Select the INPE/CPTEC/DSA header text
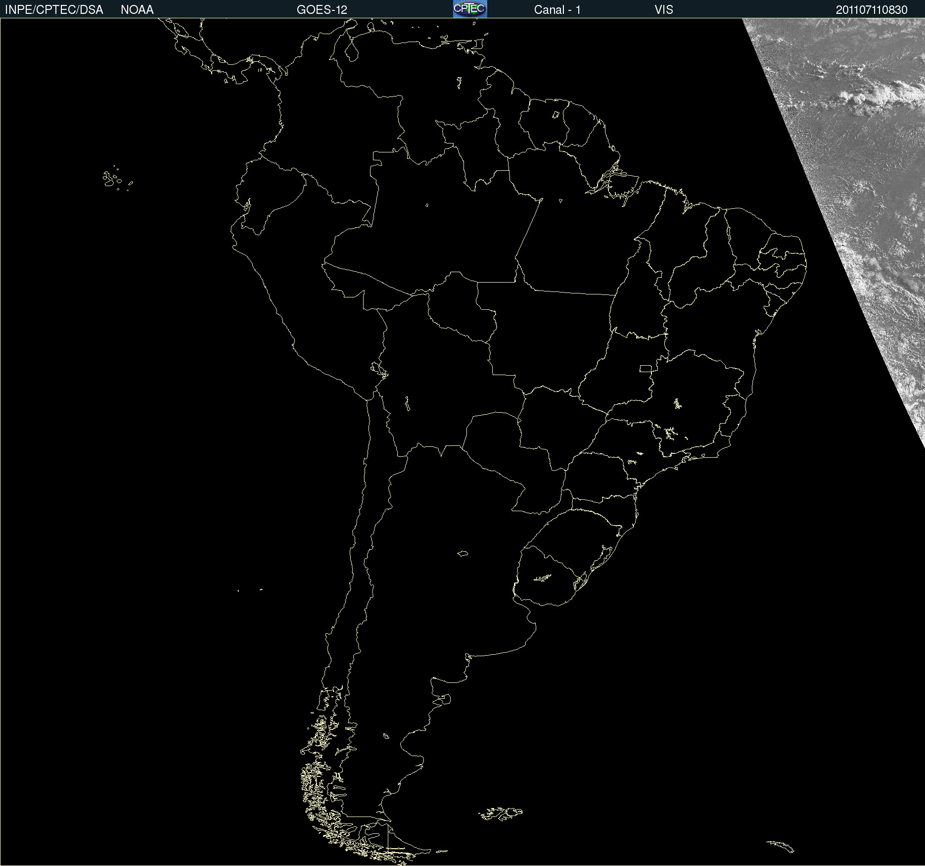Viewport: 925px width, 866px height. coord(54,10)
